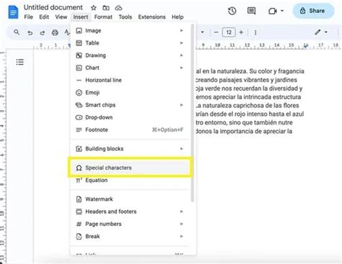Open version history clock icon
This screenshot has height=264, width=342.
[232, 11]
